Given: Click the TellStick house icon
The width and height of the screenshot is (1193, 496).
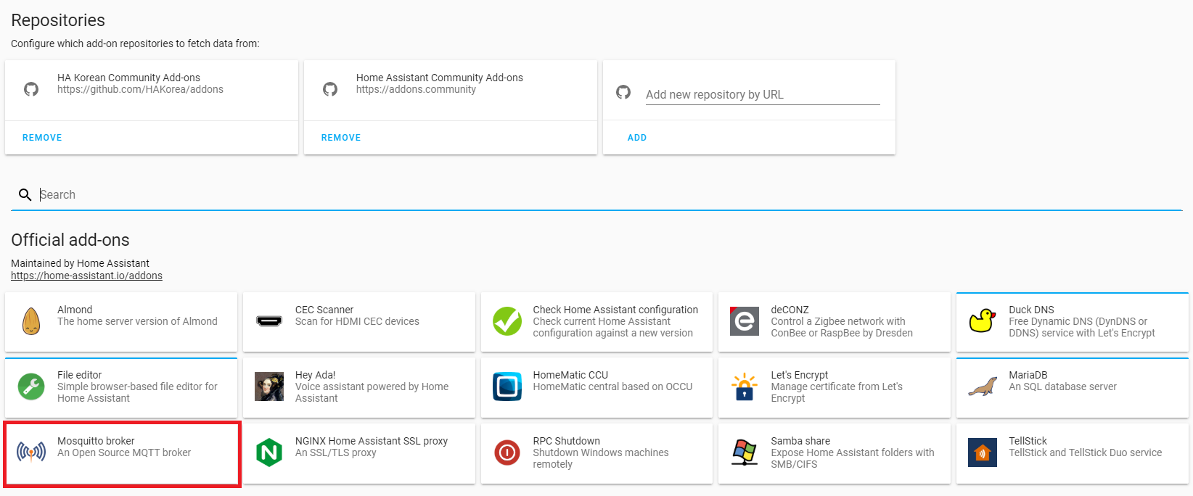Looking at the screenshot, I should 983,452.
